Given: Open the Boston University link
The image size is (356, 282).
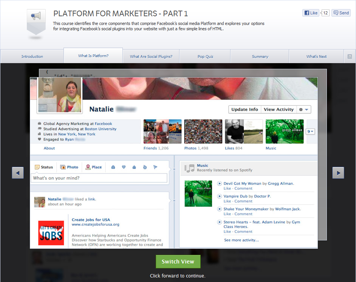Looking at the screenshot, I should click(x=101, y=129).
